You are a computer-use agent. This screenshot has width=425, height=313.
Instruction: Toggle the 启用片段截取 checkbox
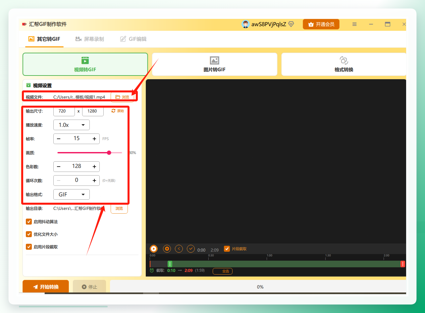29,247
